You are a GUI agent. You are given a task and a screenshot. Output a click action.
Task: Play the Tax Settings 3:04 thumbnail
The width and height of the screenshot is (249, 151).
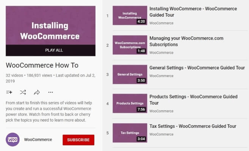(x=130, y=133)
